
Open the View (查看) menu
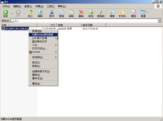(x=28, y=7)
